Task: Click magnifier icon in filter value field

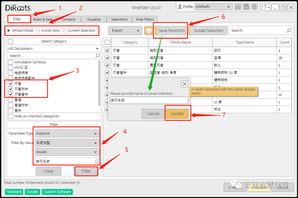Action: pos(96,161)
